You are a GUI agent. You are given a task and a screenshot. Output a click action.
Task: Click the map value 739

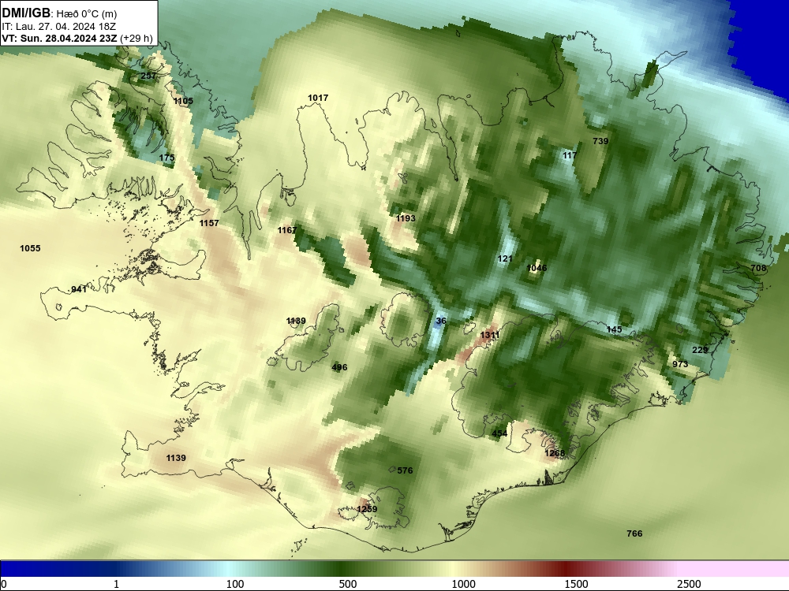(600, 141)
